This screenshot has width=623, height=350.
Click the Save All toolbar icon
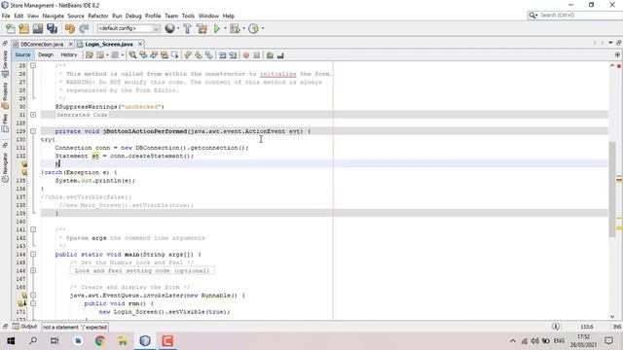pos(52,28)
